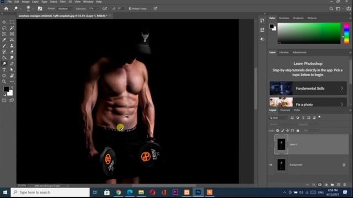Toggle pressure for size brush icon
The width and height of the screenshot is (353, 198).
click(x=156, y=9)
